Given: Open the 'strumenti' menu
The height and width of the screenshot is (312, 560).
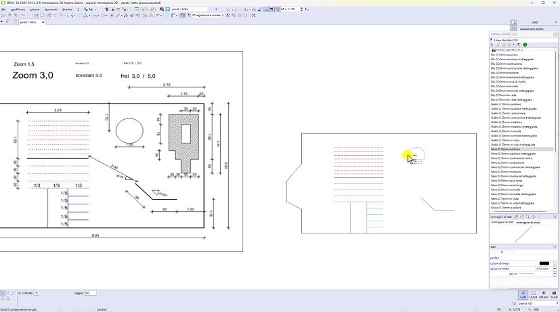Looking at the screenshot, I should click(51, 9).
